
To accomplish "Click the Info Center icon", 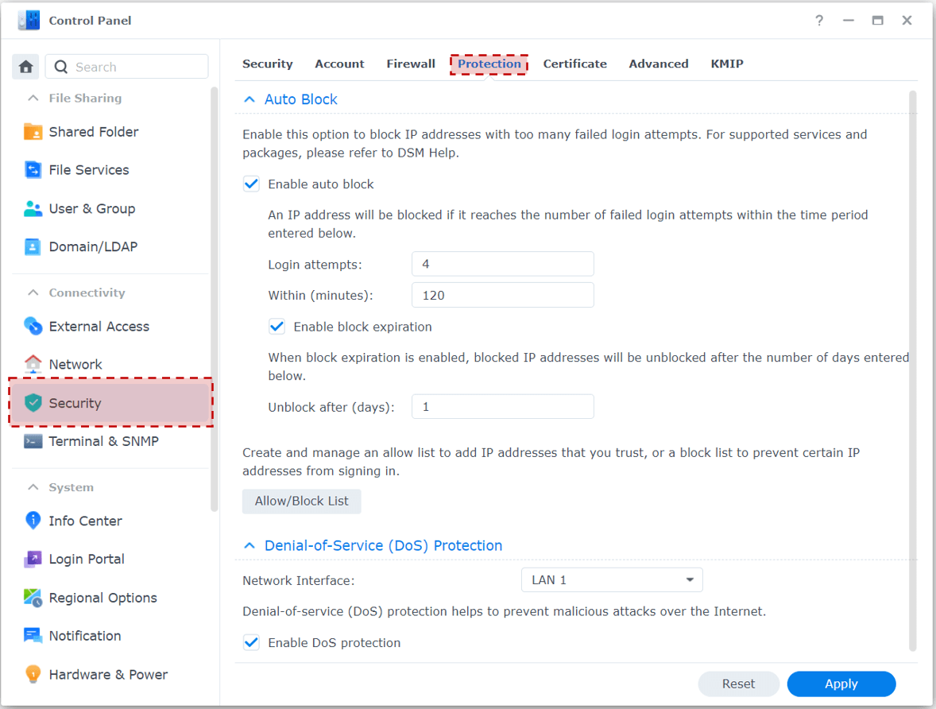I will [x=33, y=521].
